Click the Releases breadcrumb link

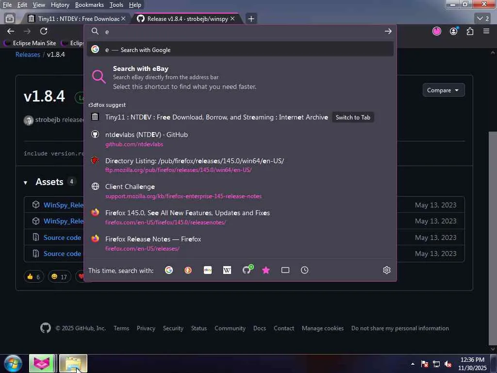point(28,54)
